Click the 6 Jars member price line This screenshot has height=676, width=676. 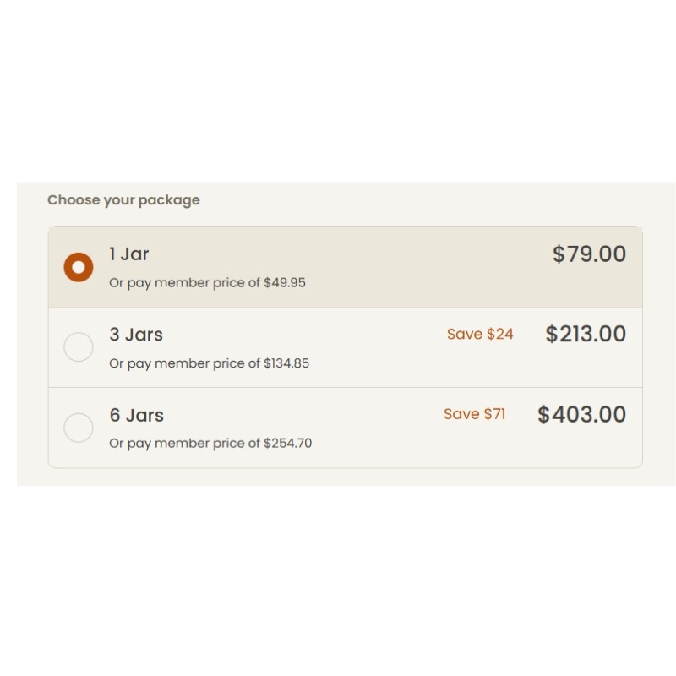pyautogui.click(x=210, y=444)
